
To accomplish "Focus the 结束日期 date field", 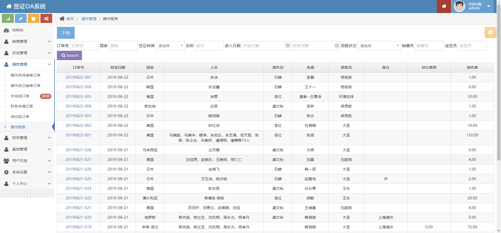I will (x=313, y=46).
